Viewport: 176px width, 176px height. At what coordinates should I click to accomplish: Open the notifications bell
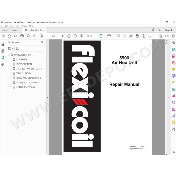(x=159, y=30)
